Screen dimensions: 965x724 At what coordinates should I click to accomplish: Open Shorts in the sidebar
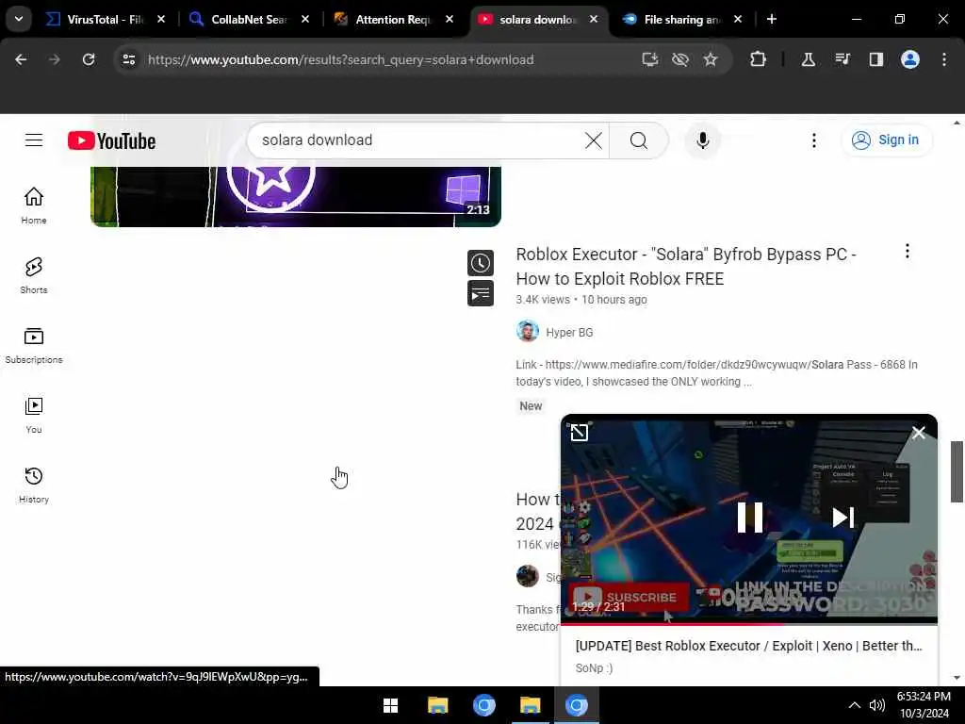click(34, 276)
